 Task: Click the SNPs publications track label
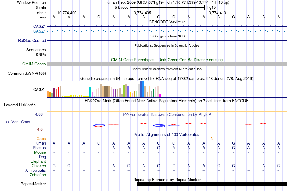(41, 55)
